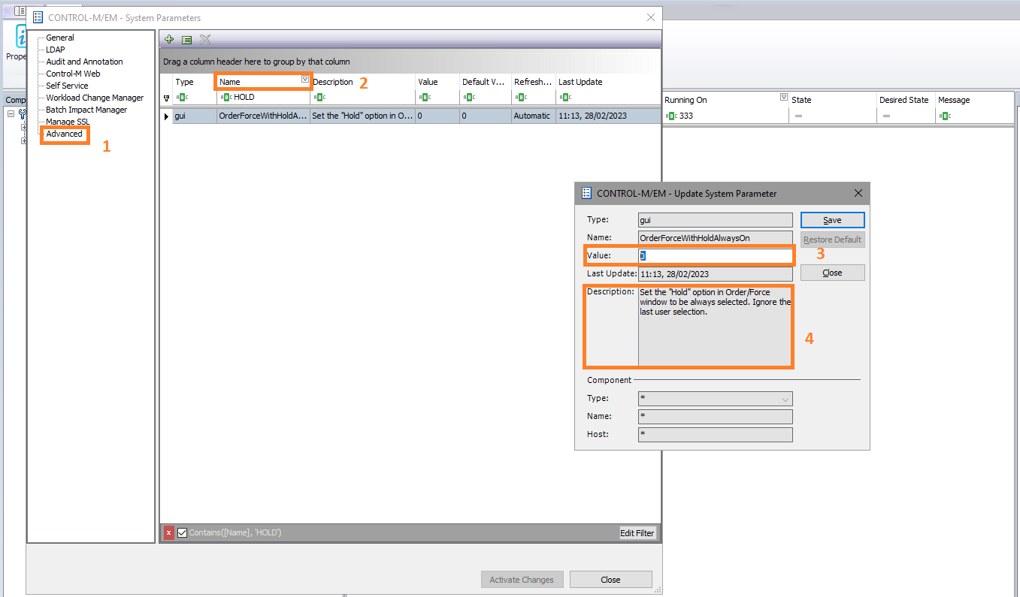Click the red X to remove the filter

(x=168, y=533)
